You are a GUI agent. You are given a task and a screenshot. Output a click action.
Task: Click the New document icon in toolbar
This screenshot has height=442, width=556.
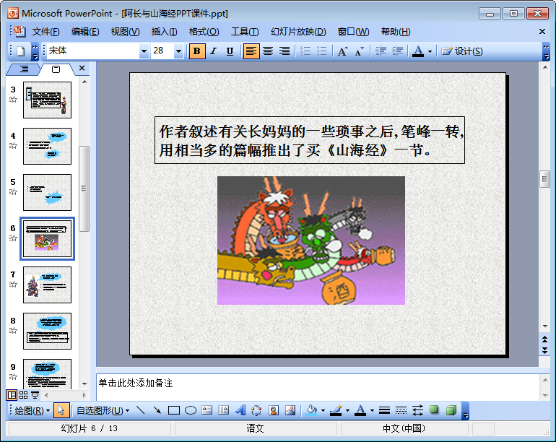pos(21,51)
